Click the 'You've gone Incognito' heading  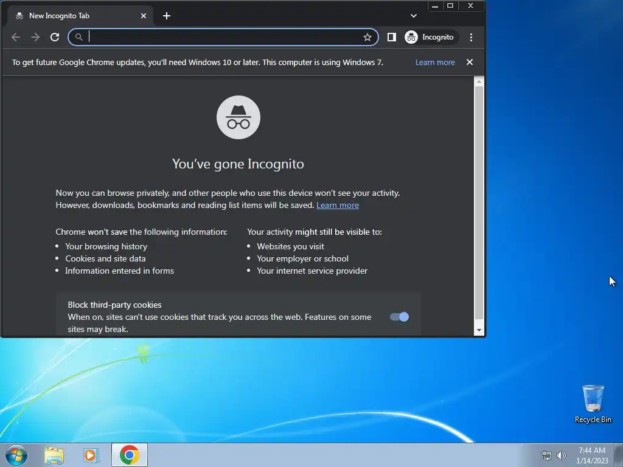238,164
